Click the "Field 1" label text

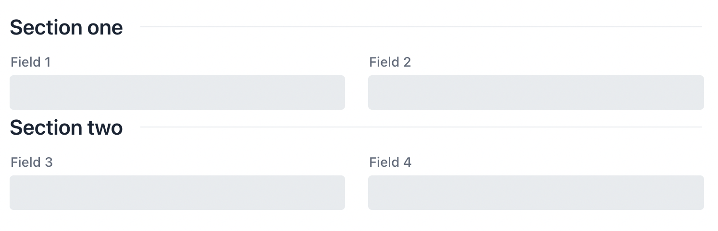(x=31, y=62)
